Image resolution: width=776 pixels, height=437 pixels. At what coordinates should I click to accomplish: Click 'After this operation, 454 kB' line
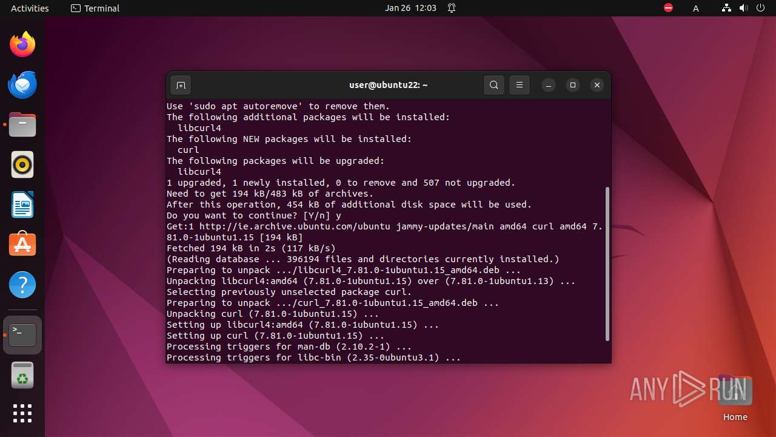349,205
